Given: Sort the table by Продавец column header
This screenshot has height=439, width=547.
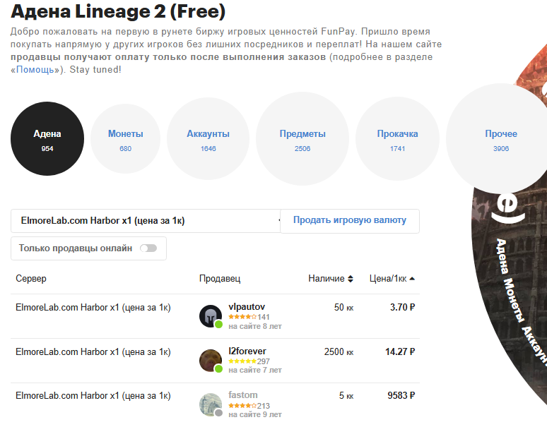Looking at the screenshot, I should (x=220, y=279).
